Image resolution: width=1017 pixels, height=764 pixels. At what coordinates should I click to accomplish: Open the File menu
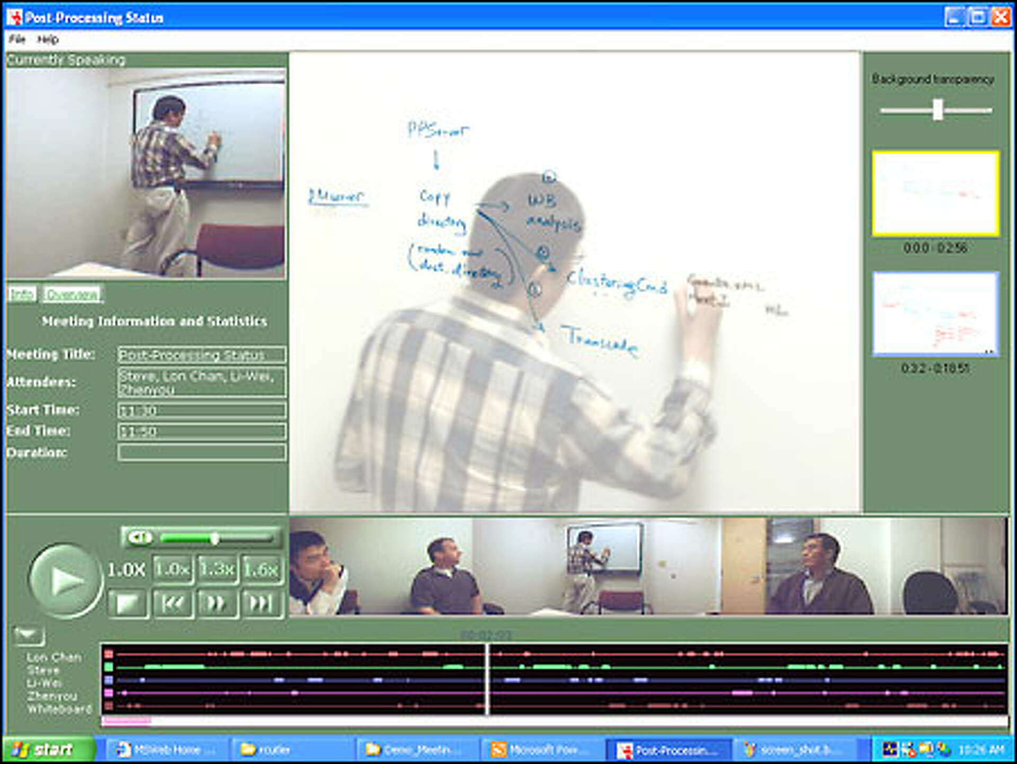[x=17, y=40]
